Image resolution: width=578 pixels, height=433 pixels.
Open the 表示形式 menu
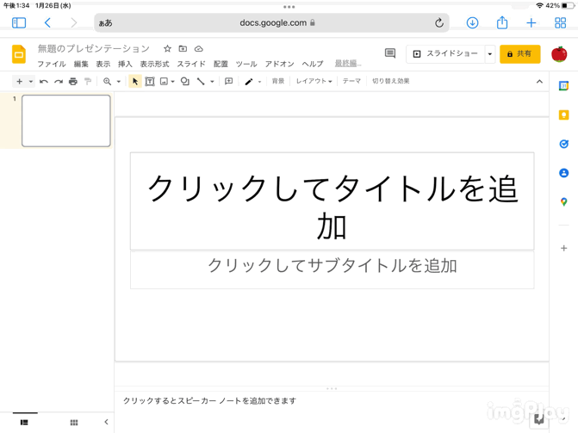click(x=154, y=64)
